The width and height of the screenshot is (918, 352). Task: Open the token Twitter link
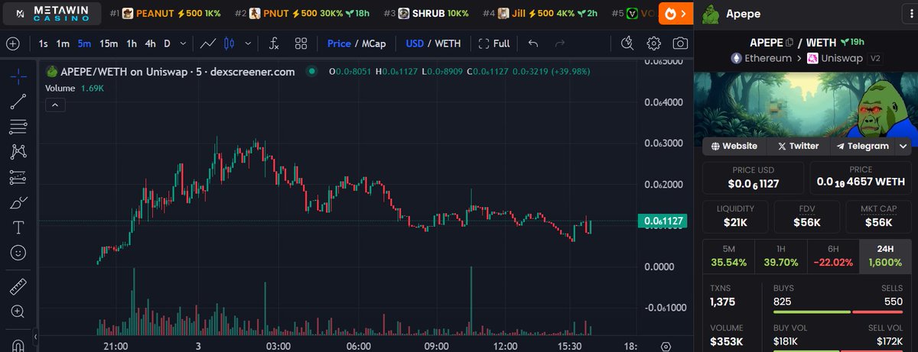798,146
